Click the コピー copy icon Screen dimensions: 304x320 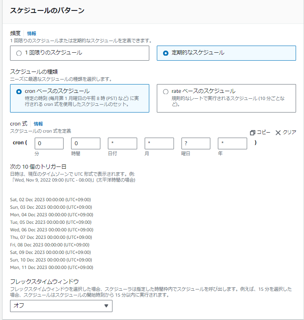[x=253, y=133]
